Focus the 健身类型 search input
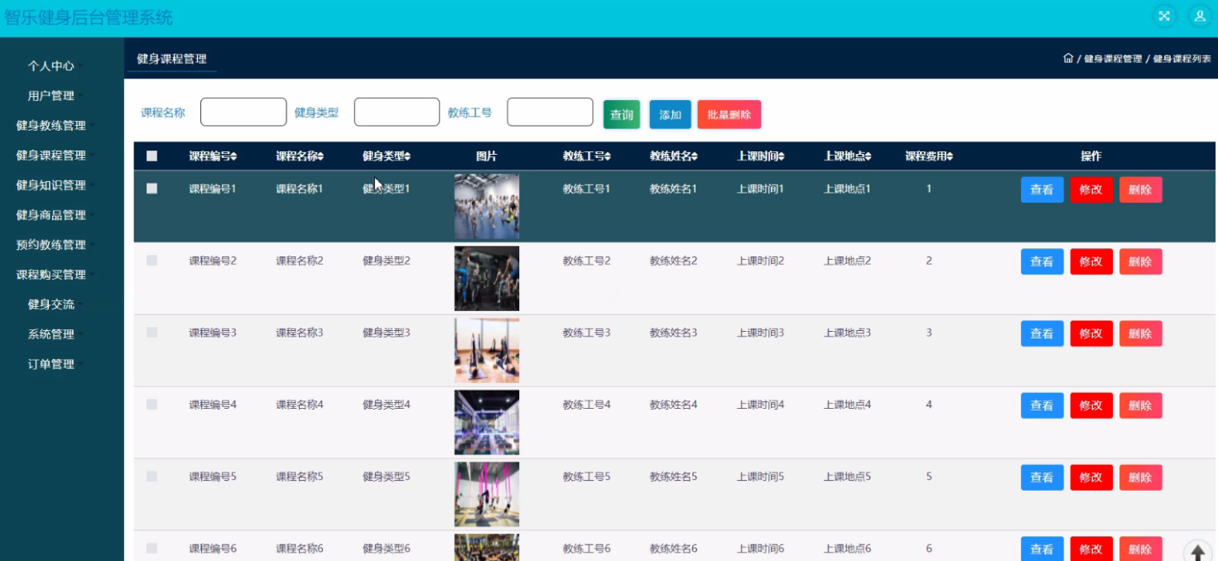This screenshot has width=1218, height=561. pyautogui.click(x=397, y=112)
